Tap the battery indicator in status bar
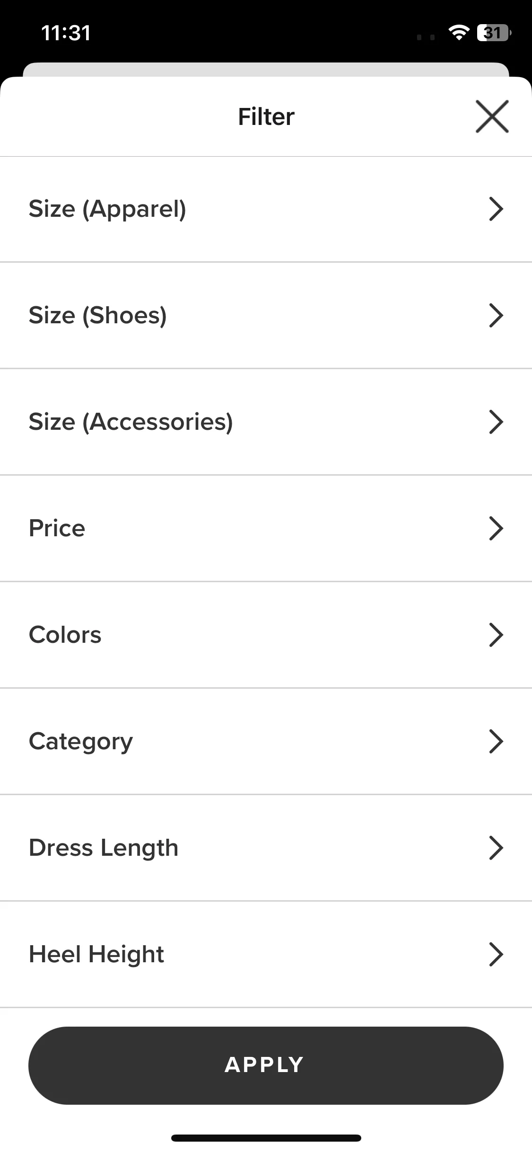 coord(494,33)
